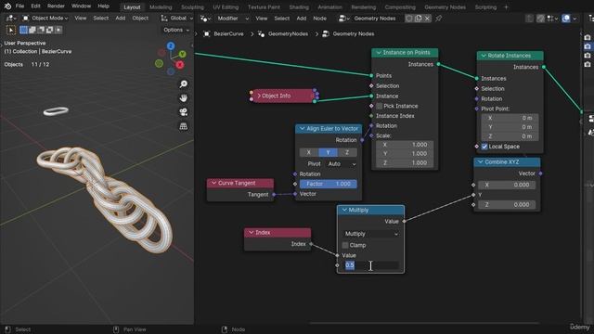Switch to the Geometry Nodes workspace tab
This screenshot has height=334, width=594.
click(x=445, y=6)
